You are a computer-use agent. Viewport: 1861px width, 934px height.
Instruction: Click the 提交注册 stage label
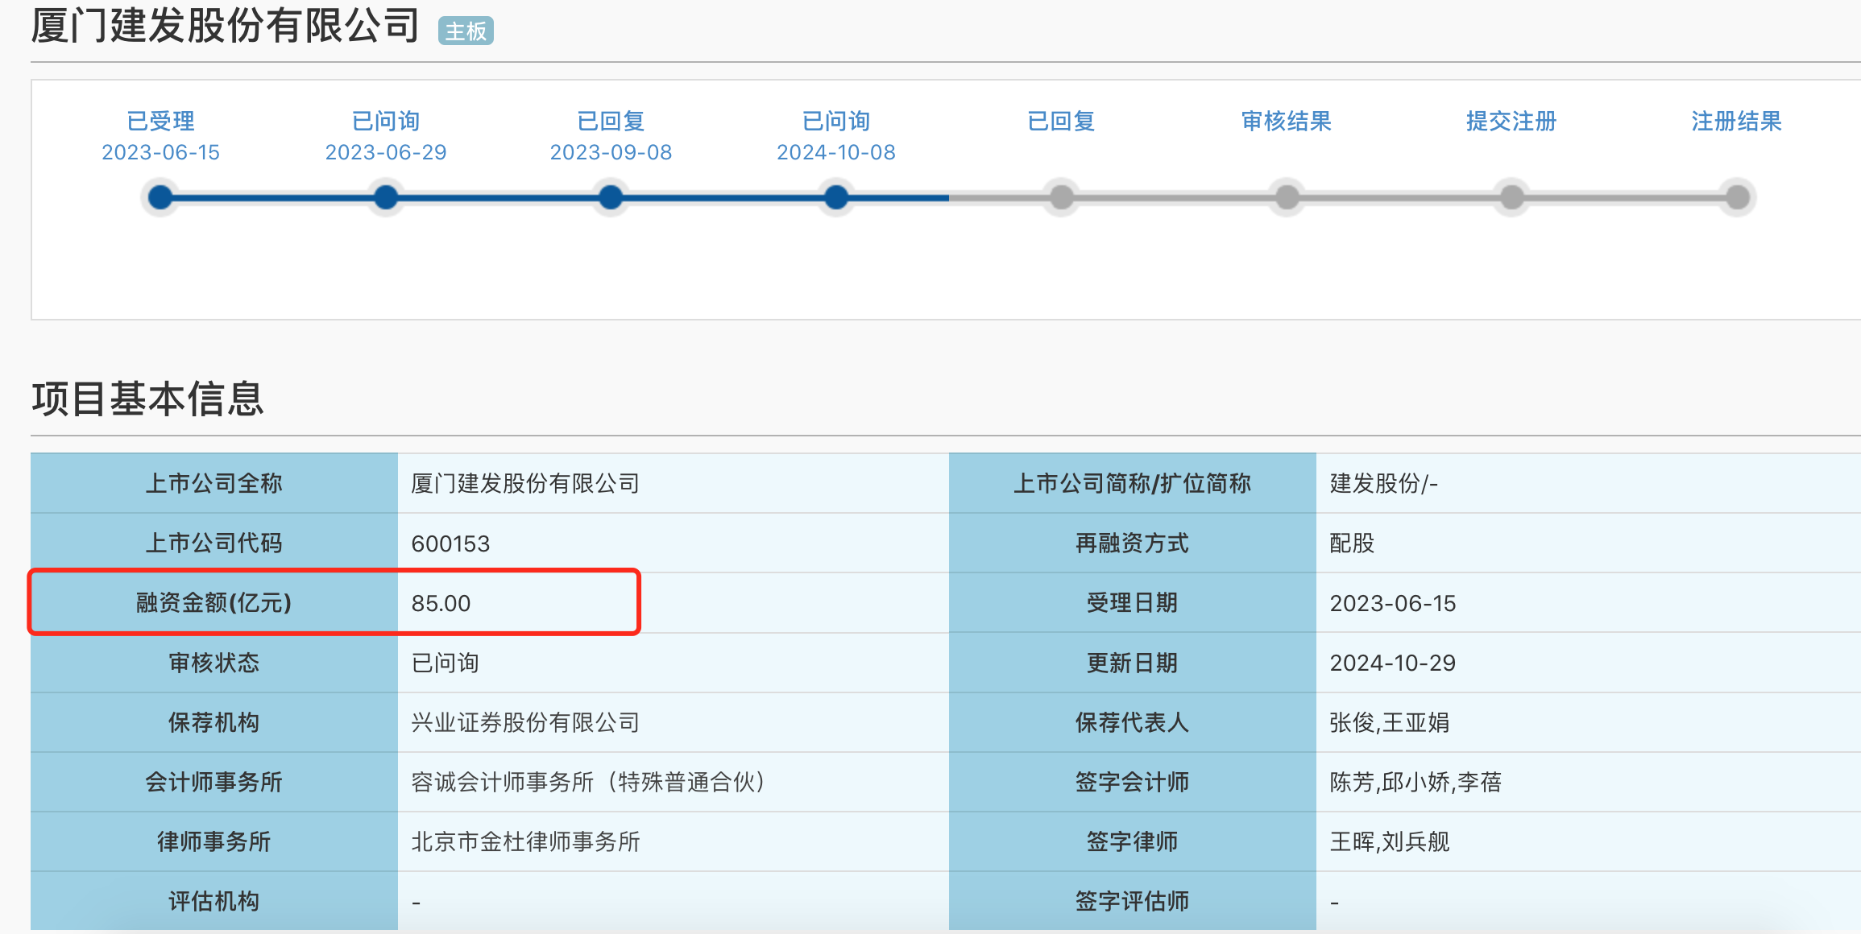click(x=1511, y=122)
